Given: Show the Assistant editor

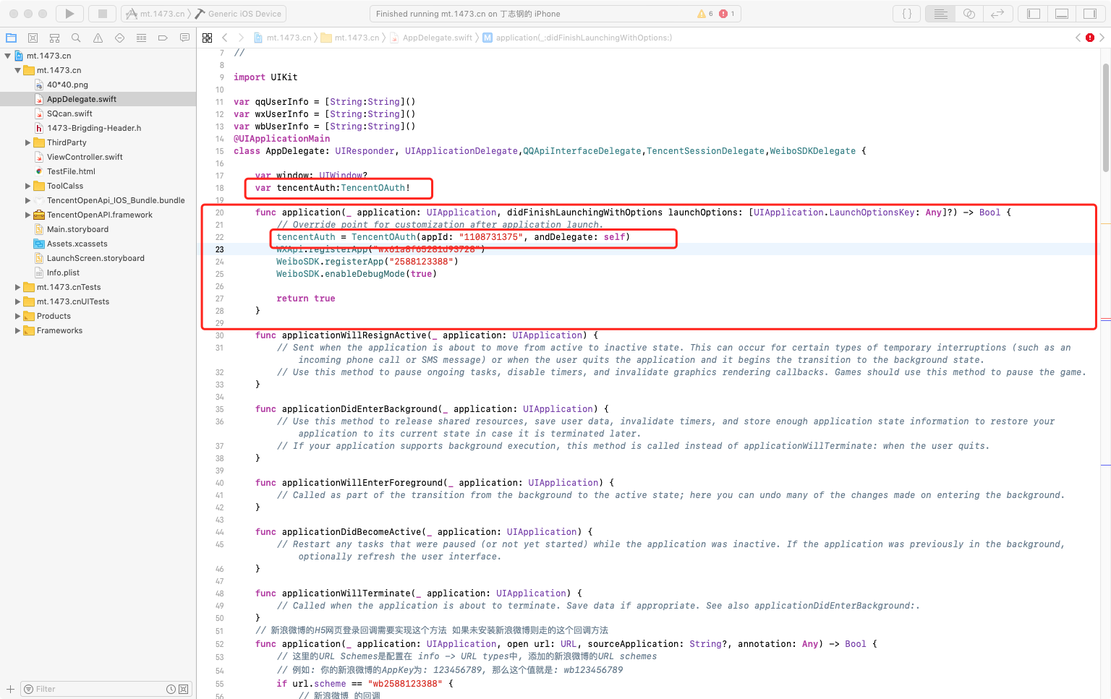Looking at the screenshot, I should (x=969, y=14).
